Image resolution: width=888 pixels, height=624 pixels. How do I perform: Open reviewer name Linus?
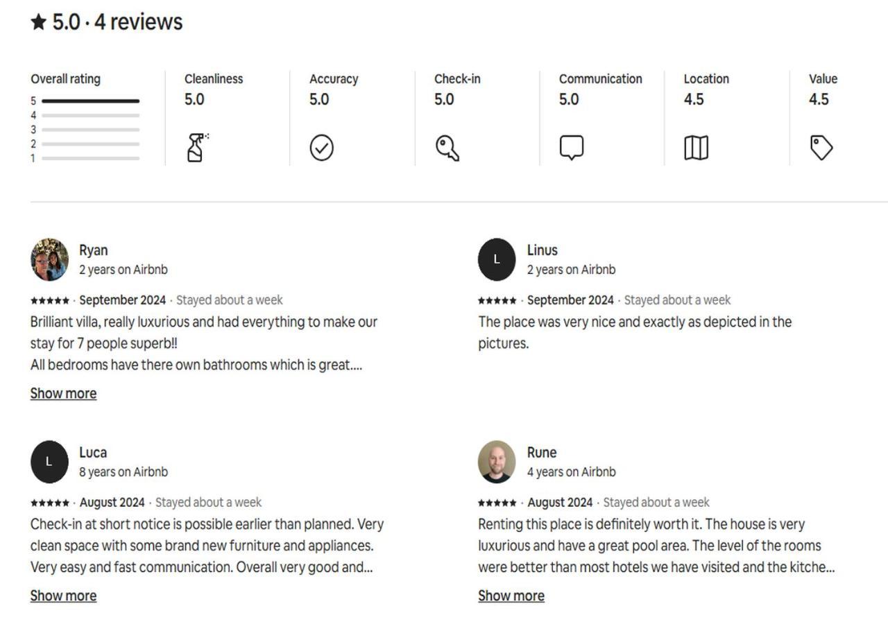pyautogui.click(x=542, y=250)
